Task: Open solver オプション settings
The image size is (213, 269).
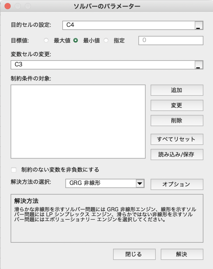Action: (x=177, y=184)
